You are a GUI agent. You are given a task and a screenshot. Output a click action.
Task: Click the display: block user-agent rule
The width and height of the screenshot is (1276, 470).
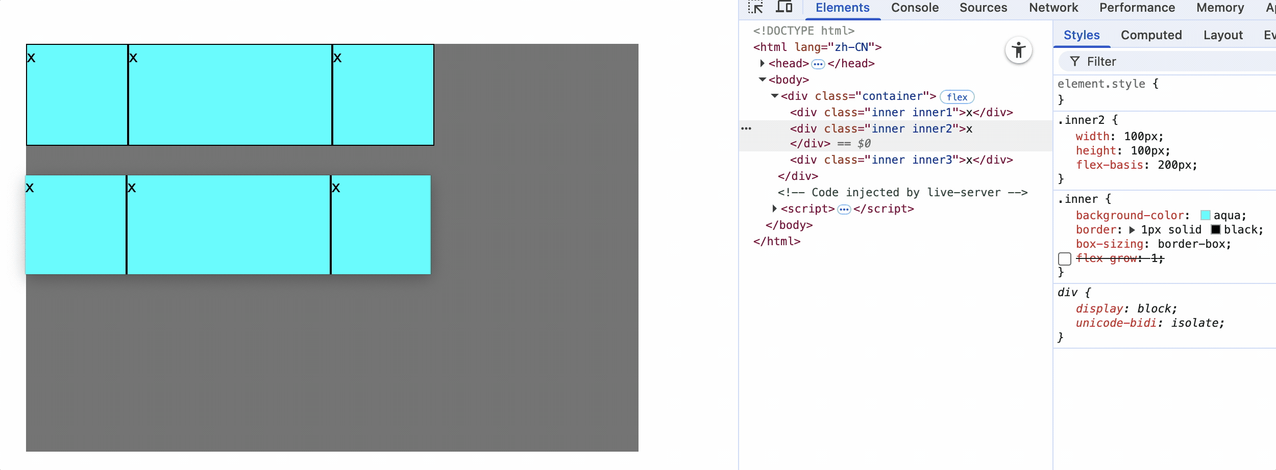coord(1126,309)
